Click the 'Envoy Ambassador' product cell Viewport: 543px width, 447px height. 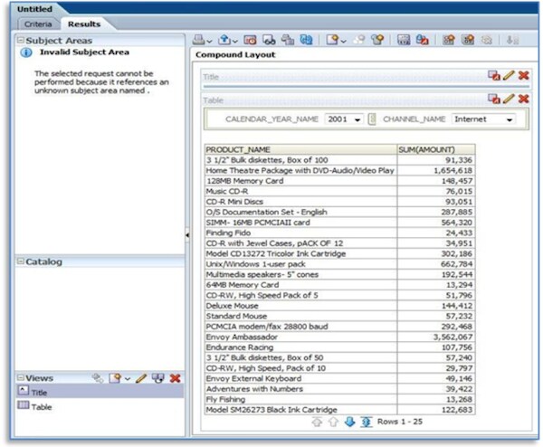[x=300, y=337]
